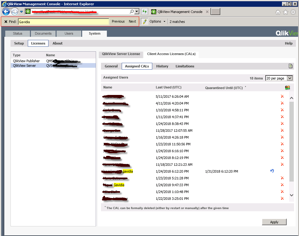The width and height of the screenshot is (299, 236).
Task: Sort by the Name column header
Action: (108, 87)
